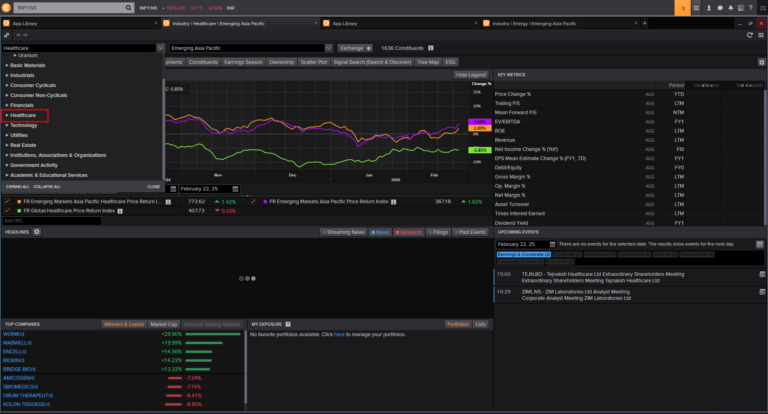Click the refresh icon in the toolbar

pyautogui.click(x=750, y=35)
